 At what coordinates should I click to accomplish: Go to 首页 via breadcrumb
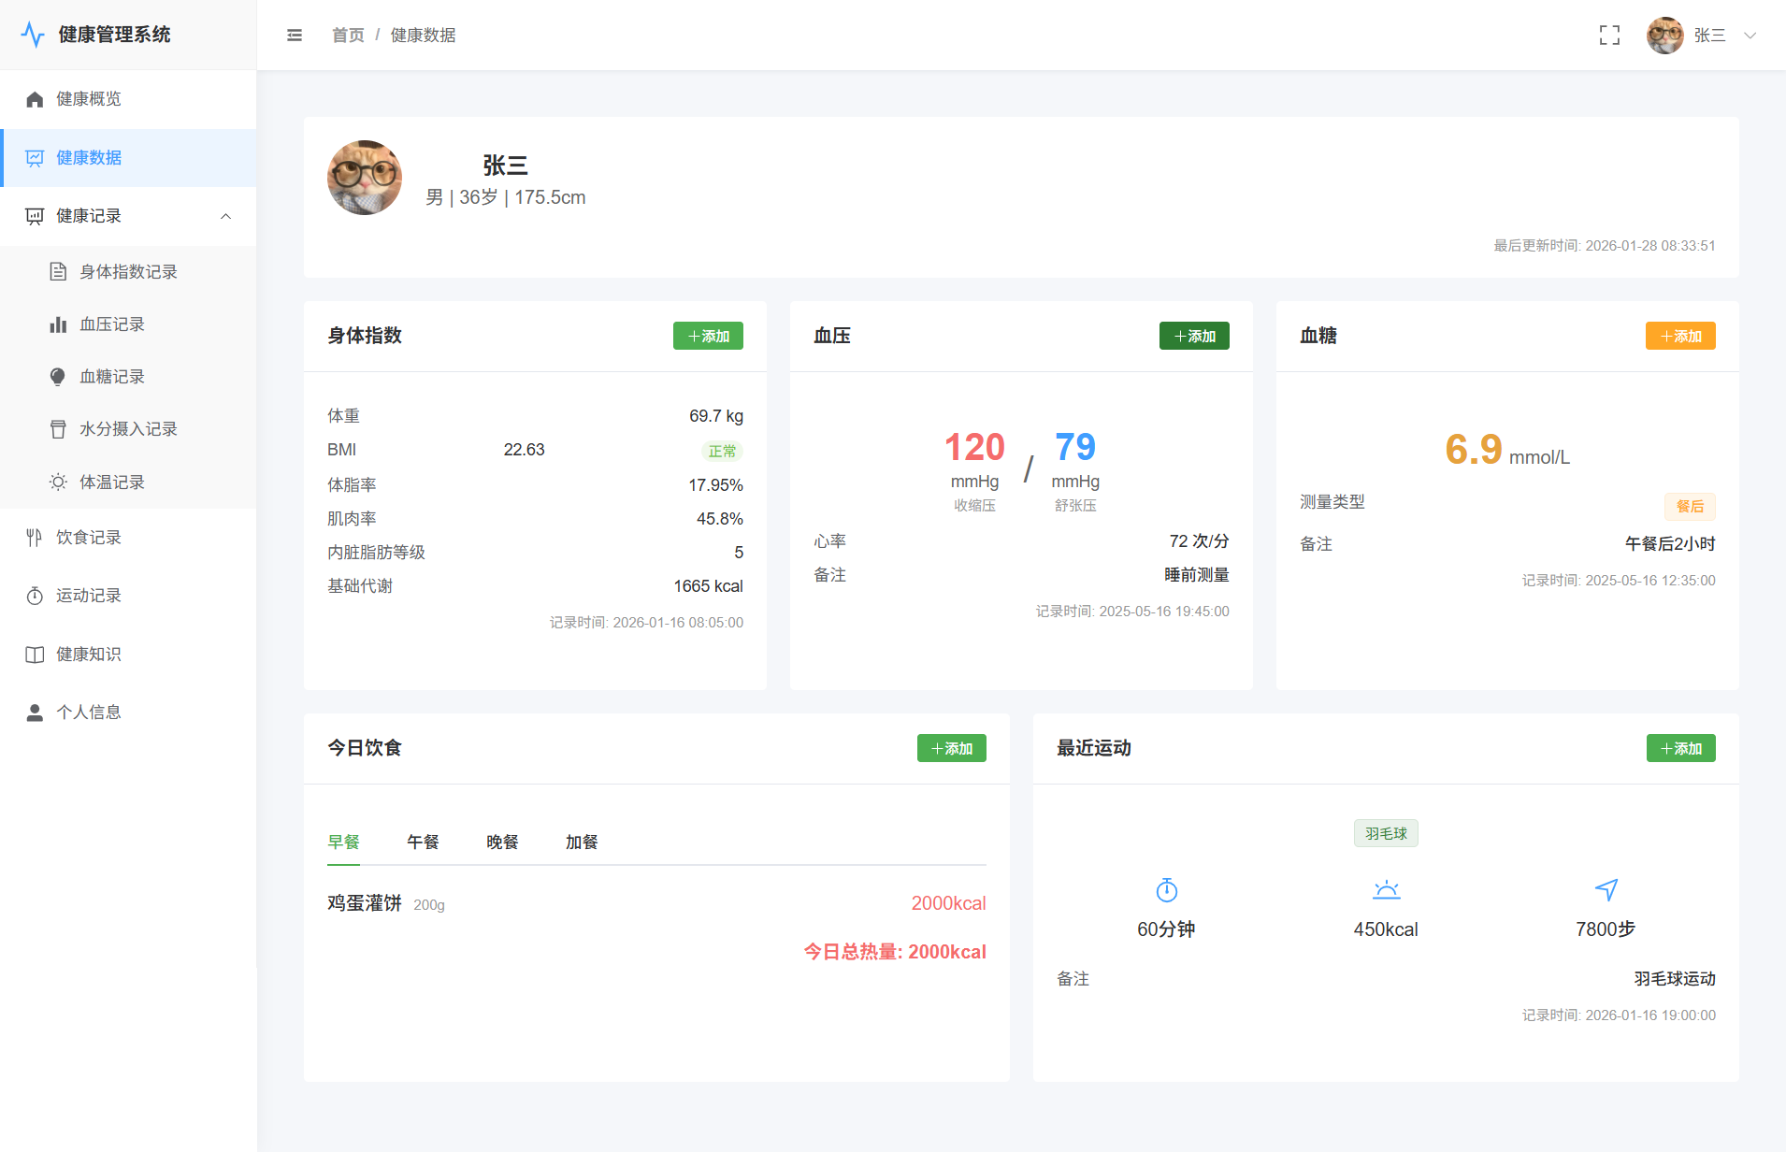pos(348,36)
